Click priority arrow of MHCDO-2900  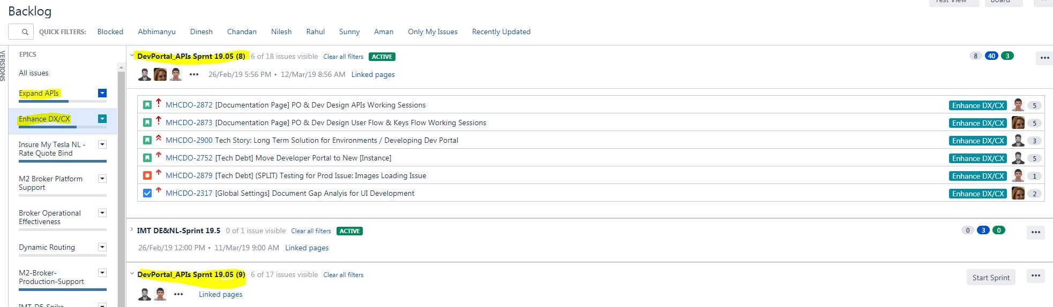[x=159, y=138]
